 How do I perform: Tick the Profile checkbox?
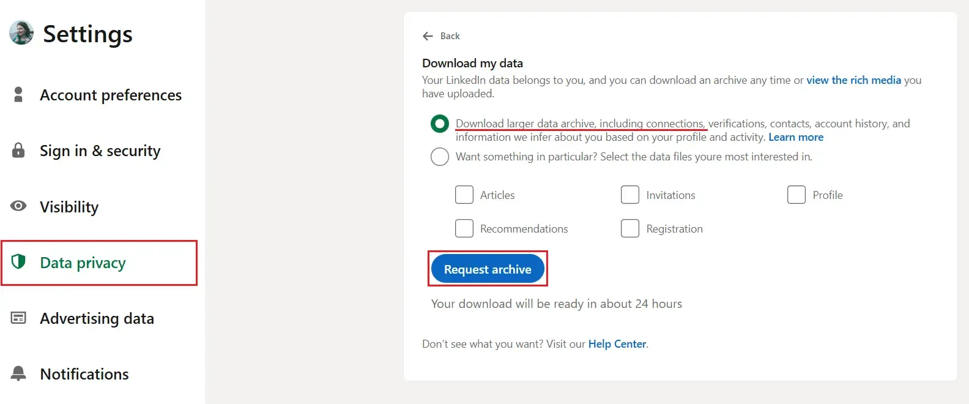(x=796, y=195)
